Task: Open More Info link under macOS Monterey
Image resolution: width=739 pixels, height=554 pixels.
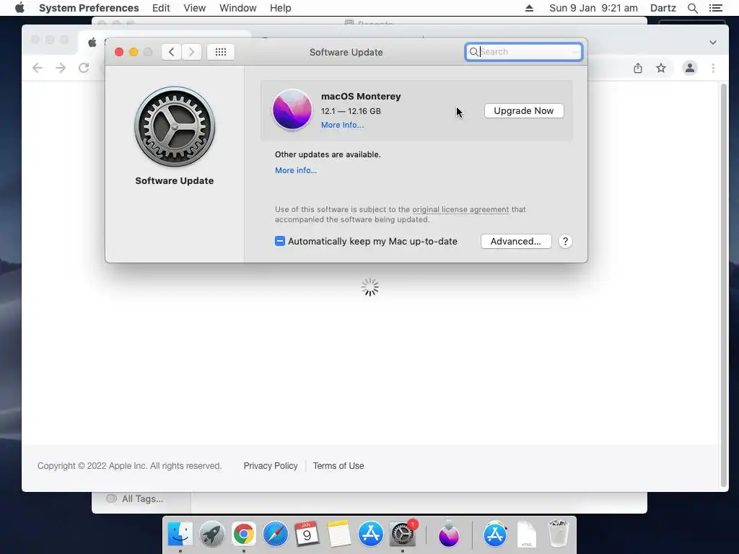Action: tap(342, 125)
